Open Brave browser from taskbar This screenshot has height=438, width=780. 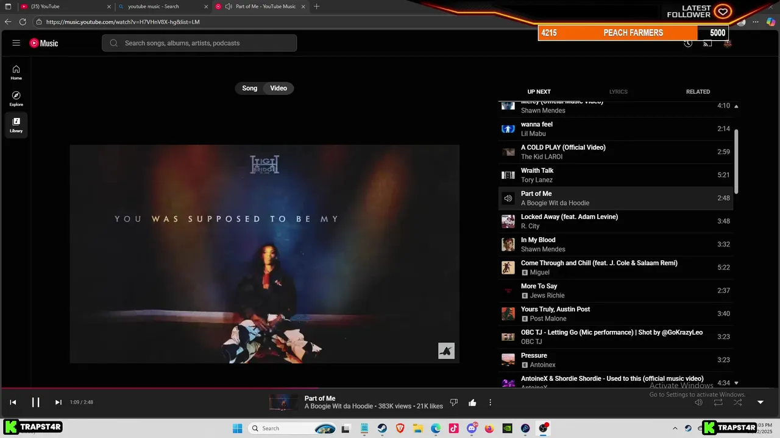pos(400,428)
